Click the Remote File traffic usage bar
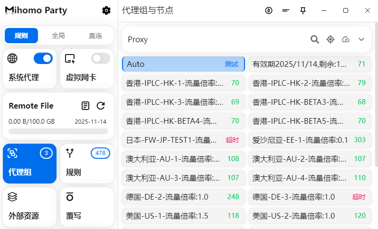The width and height of the screenshot is (378, 229). pyautogui.click(x=58, y=131)
